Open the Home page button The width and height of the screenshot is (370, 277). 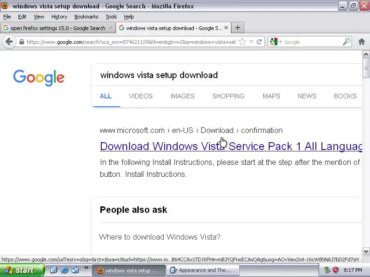tap(362, 42)
